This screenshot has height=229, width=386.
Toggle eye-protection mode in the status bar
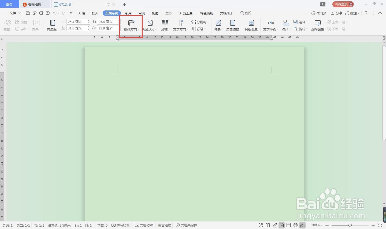[x=302, y=225]
